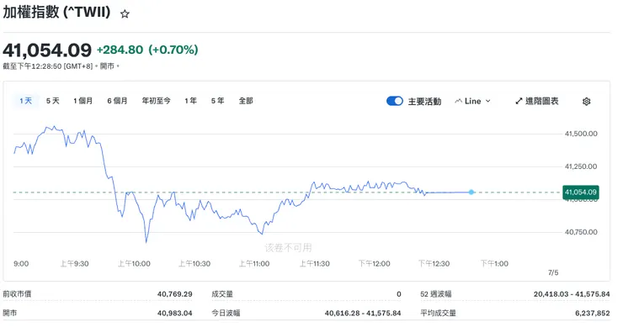Click the 平均成交量 label
Image resolution: width=623 pixels, height=327 pixels.
coord(438,313)
